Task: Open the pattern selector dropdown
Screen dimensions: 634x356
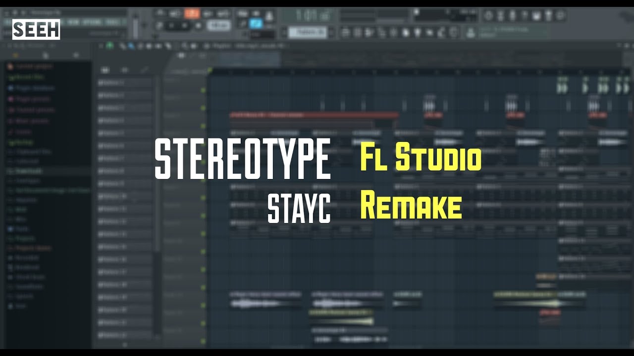Action: tap(307, 33)
